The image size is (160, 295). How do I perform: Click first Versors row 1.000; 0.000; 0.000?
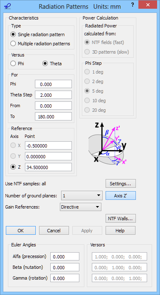[x=119, y=257]
